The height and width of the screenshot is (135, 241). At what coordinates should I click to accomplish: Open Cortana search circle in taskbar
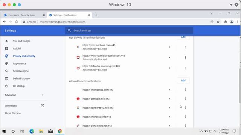pyautogui.click(x=13, y=131)
